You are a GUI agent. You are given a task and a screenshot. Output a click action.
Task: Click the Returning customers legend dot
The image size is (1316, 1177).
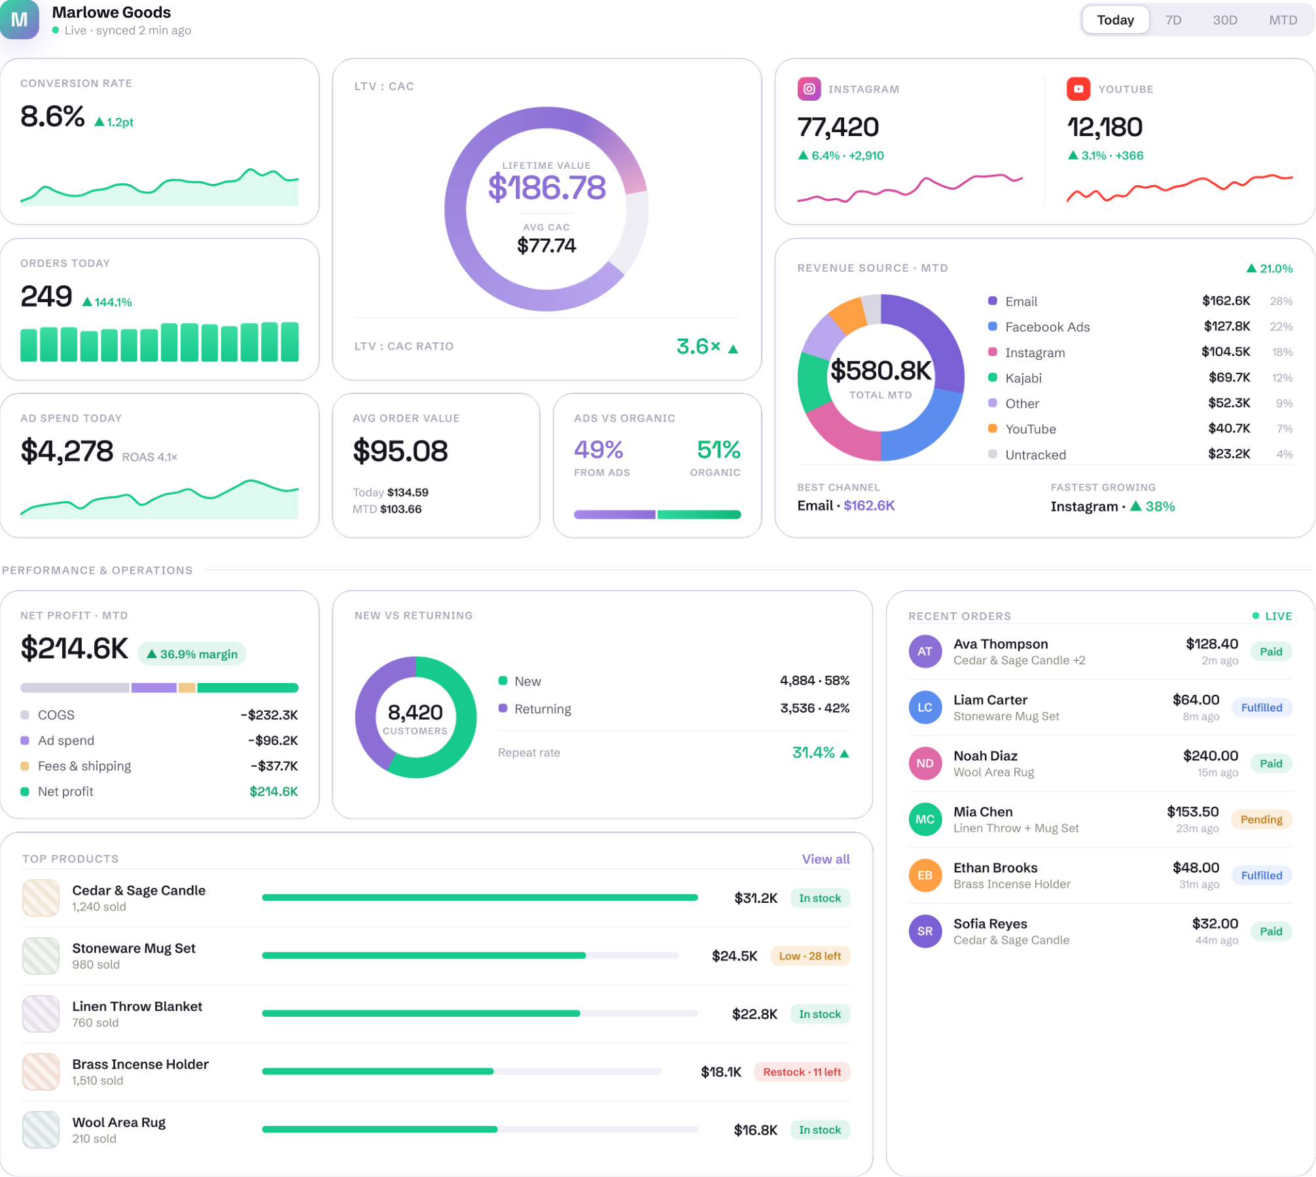[x=503, y=709]
